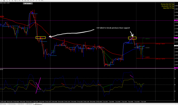Viewport: 178px width, 105px height.
Task: Select the text annotation tool
Action: [9, 1]
